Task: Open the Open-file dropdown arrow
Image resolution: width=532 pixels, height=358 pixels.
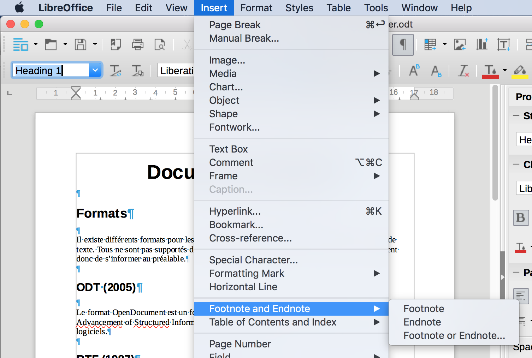Action: [65, 44]
